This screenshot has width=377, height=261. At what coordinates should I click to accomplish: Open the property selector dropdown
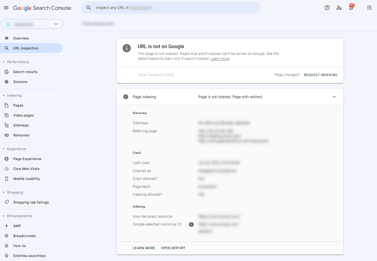(x=32, y=24)
